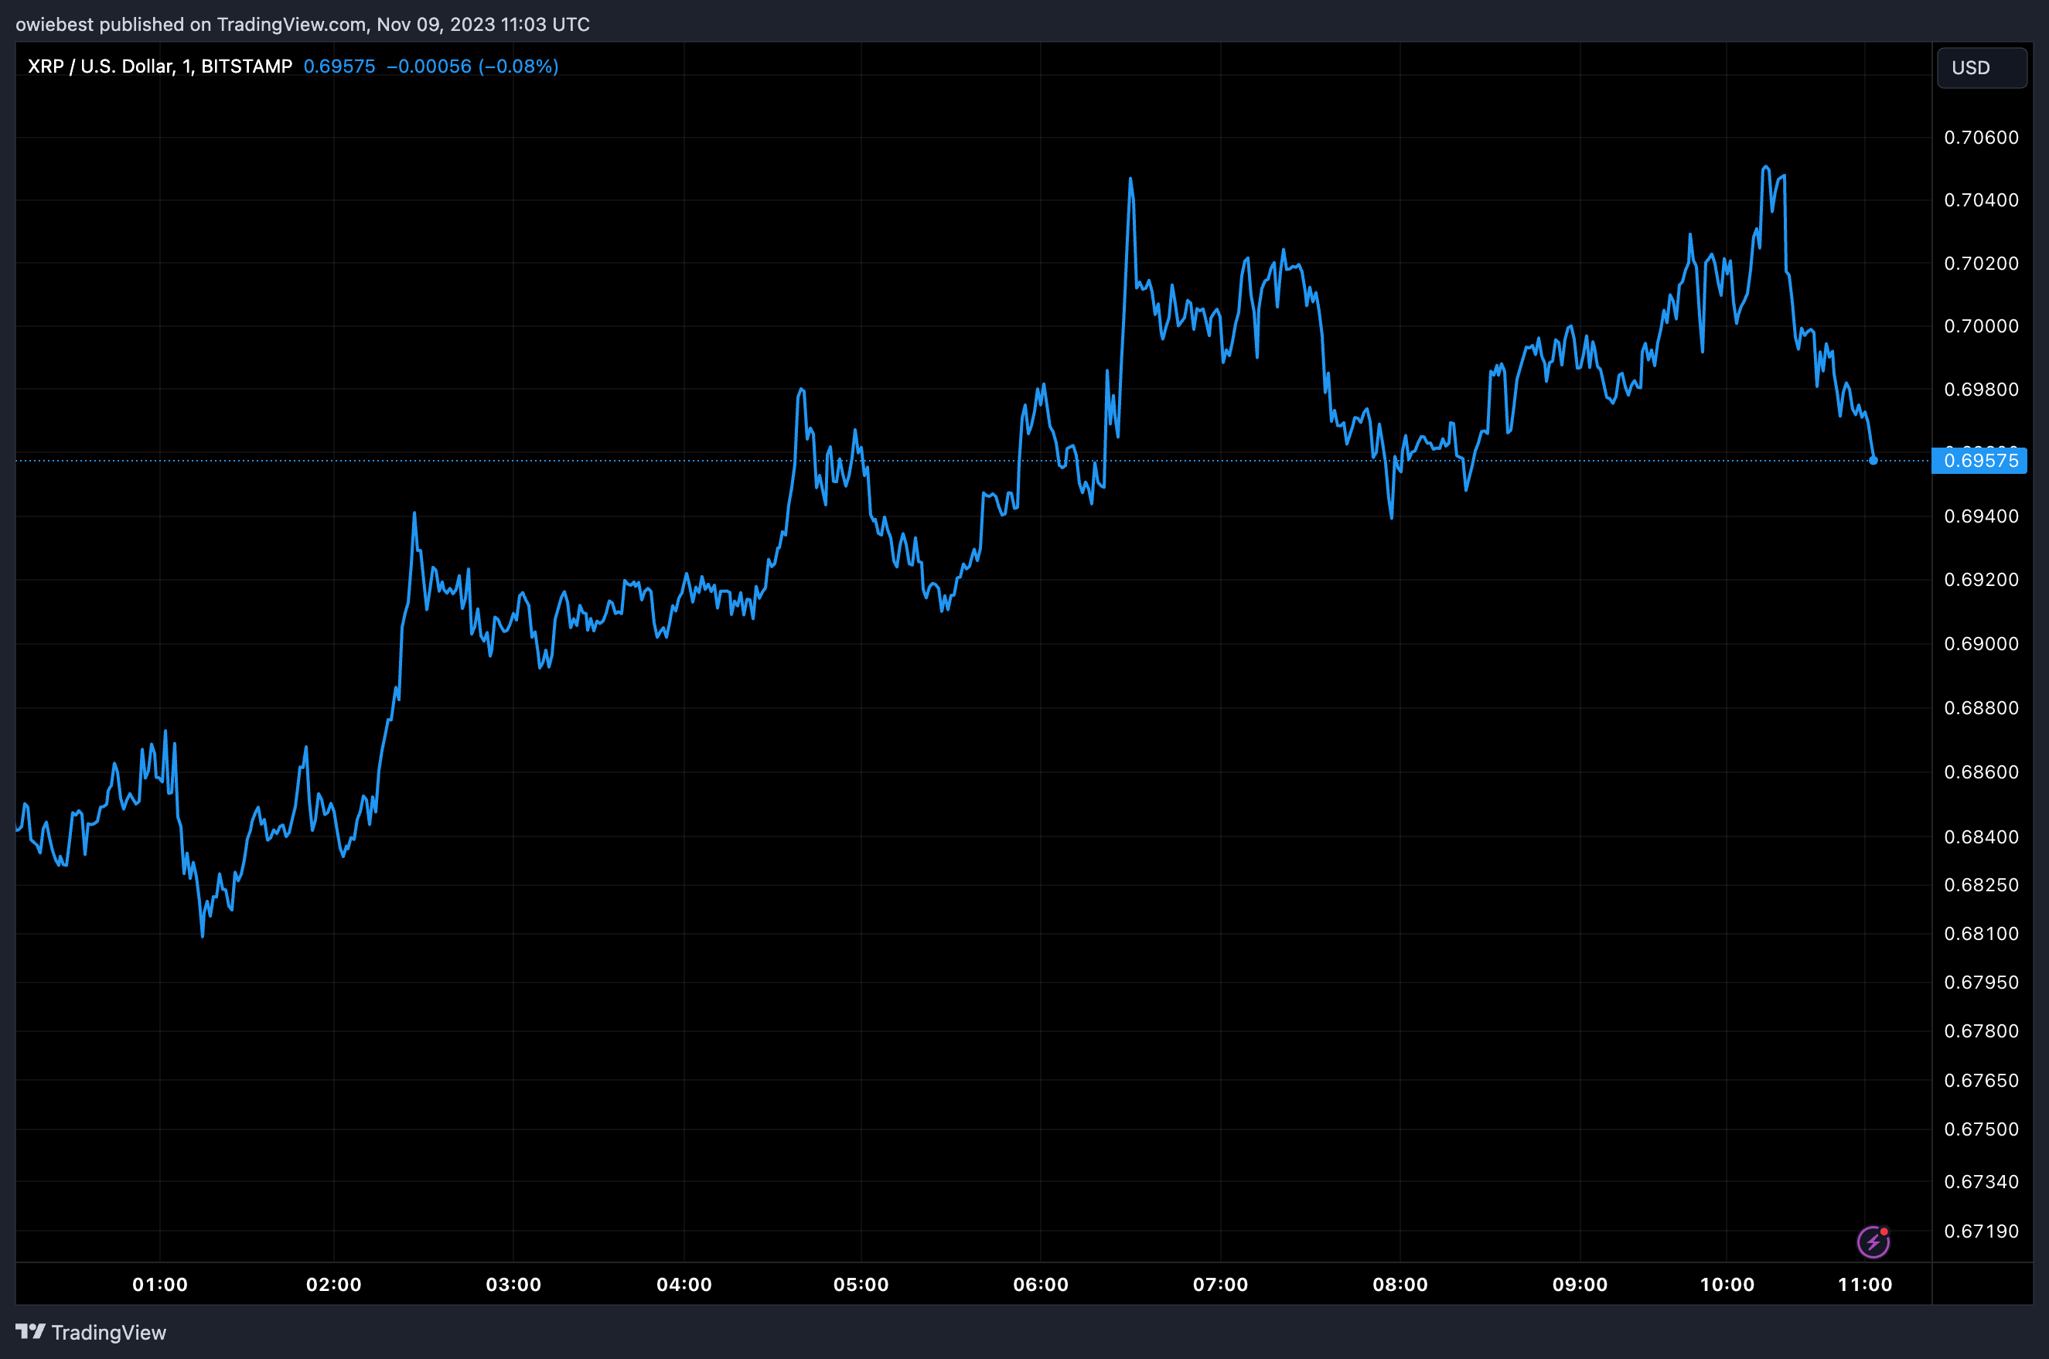Image resolution: width=2049 pixels, height=1359 pixels.
Task: Click the 11:00 time axis label
Action: pos(1864,1285)
